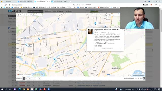Go to results page 2

click(27, 79)
